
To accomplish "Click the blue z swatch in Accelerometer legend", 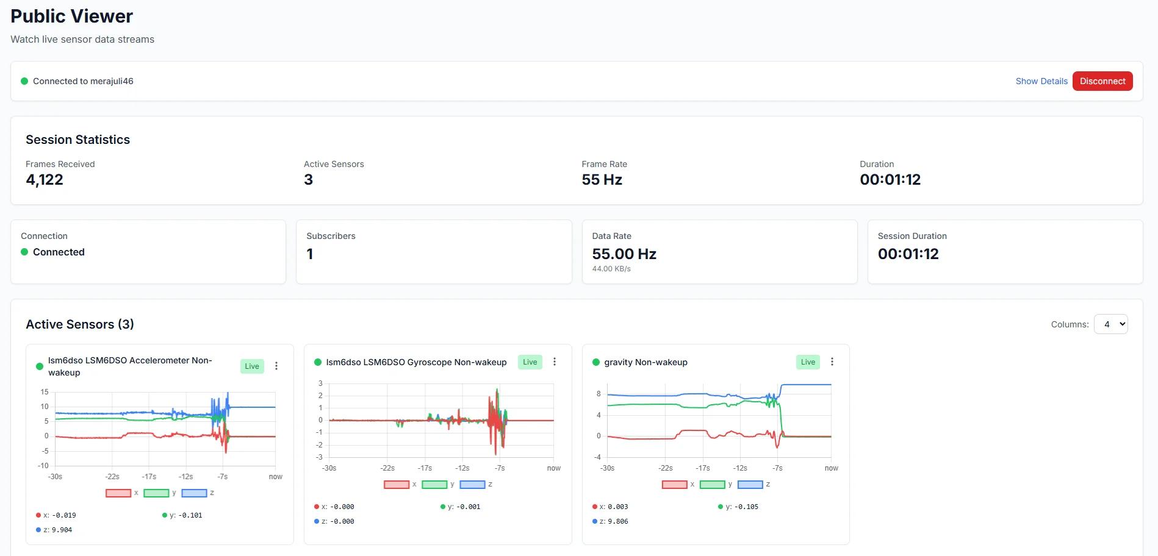I will [x=194, y=493].
